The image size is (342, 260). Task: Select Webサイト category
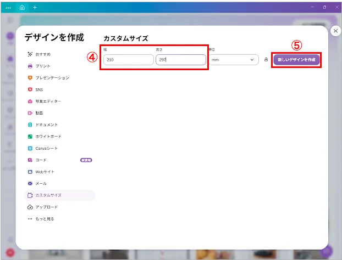[x=45, y=172]
